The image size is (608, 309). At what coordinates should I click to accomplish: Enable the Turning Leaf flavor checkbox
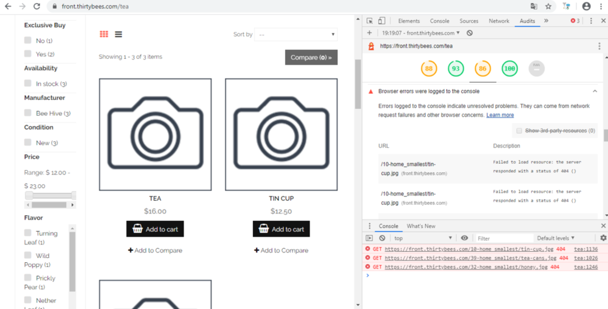[x=28, y=233]
